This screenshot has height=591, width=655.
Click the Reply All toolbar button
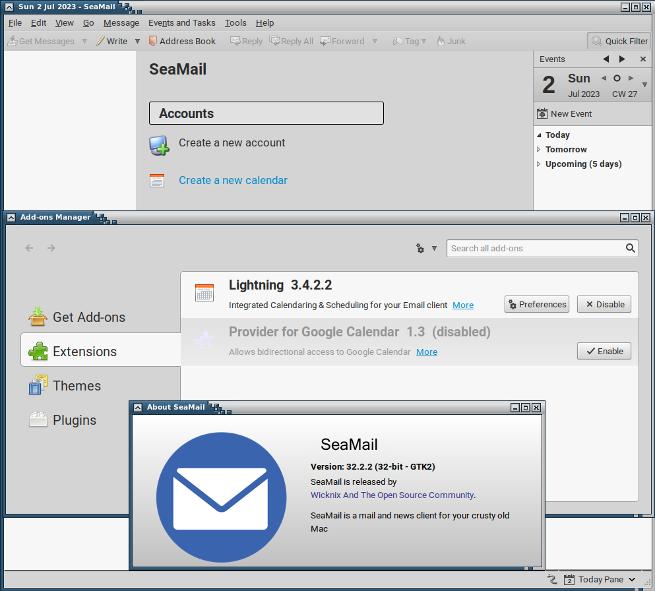click(x=292, y=41)
